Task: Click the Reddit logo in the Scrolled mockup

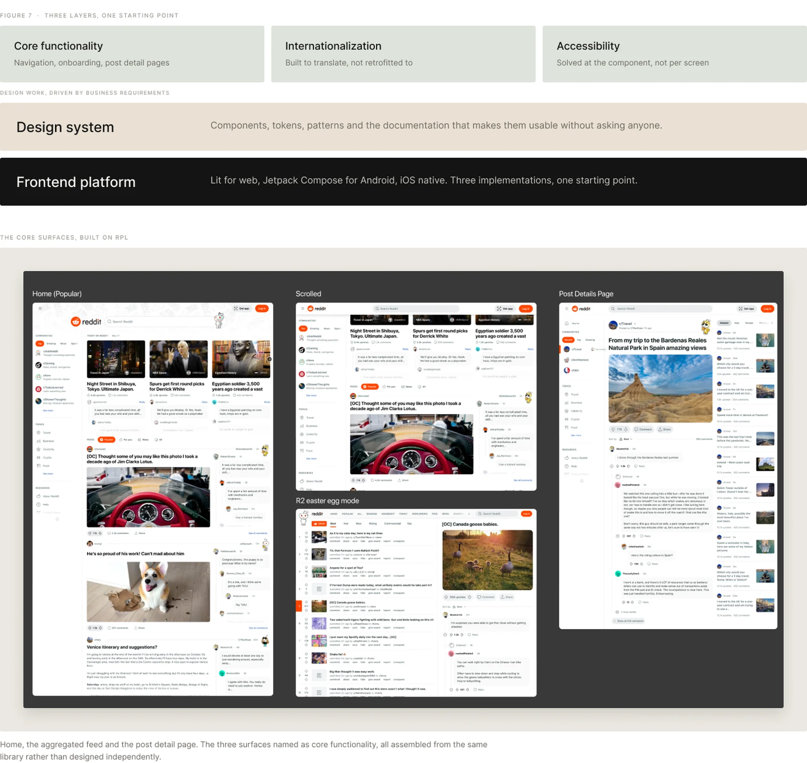Action: click(x=317, y=309)
